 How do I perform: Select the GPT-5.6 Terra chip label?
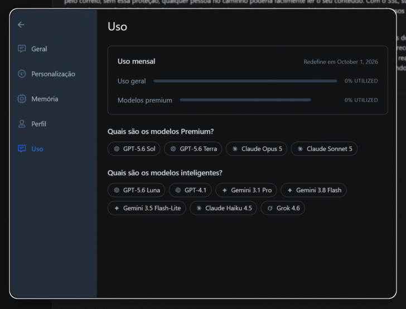click(x=198, y=149)
